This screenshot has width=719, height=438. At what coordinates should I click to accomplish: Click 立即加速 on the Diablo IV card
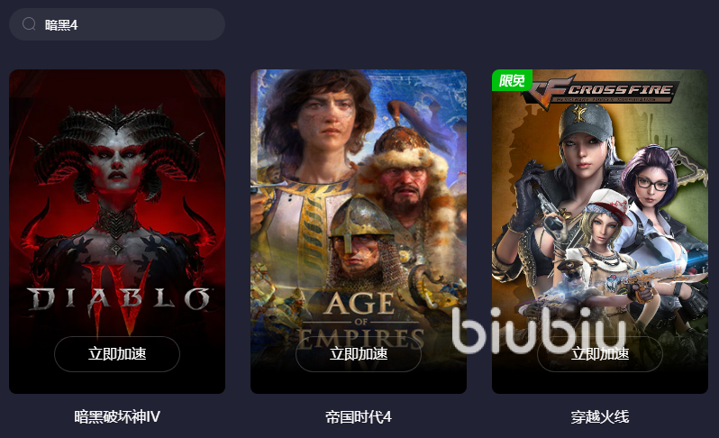click(117, 353)
